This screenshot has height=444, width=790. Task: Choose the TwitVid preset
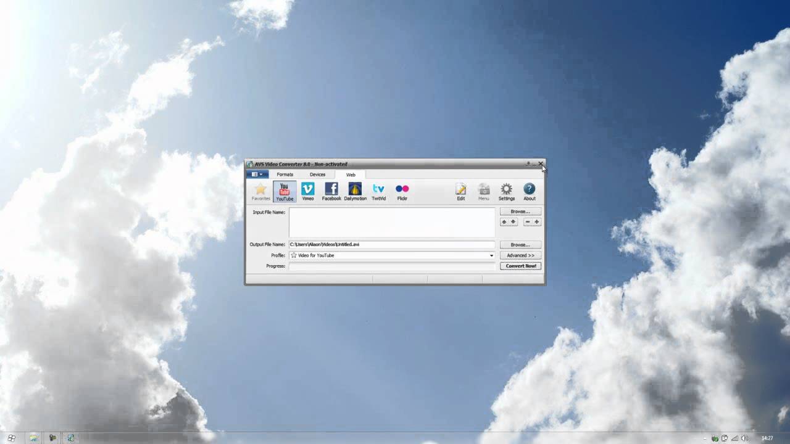click(x=378, y=191)
